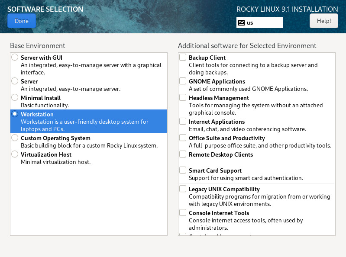Image resolution: width=346 pixels, height=257 pixels.
Task: Choose Minimal Install radio button
Action: pos(15,97)
